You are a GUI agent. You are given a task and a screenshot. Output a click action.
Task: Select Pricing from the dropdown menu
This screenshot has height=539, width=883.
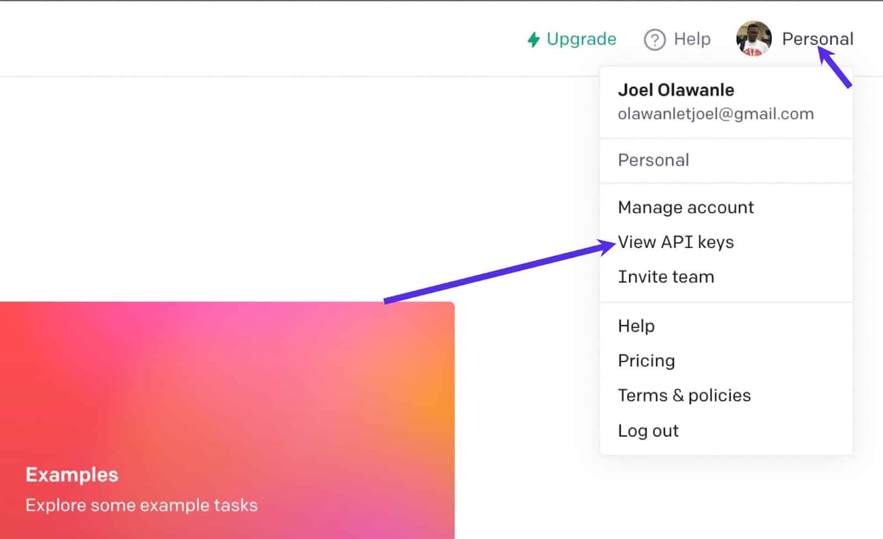(646, 360)
